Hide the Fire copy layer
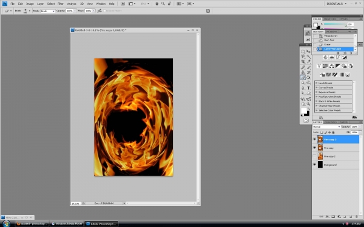This screenshot has width=364, height=227. (x=314, y=148)
